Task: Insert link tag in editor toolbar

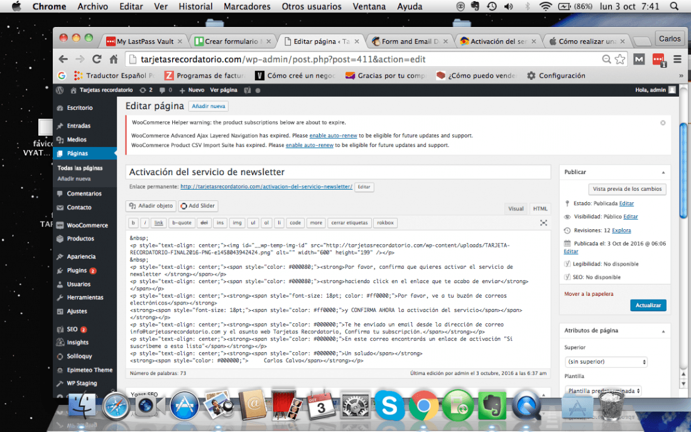Action: [x=159, y=223]
